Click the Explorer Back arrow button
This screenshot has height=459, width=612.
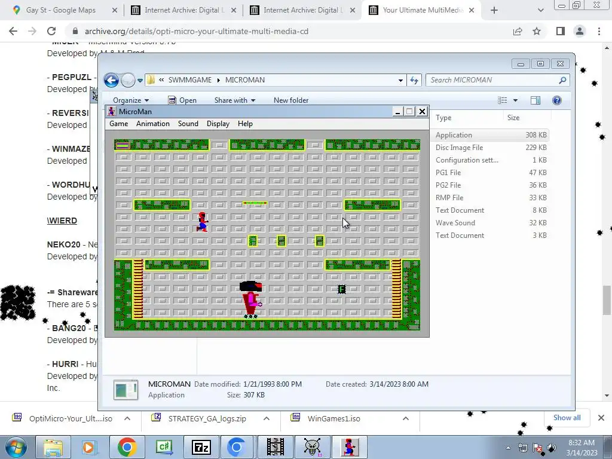[x=111, y=81]
